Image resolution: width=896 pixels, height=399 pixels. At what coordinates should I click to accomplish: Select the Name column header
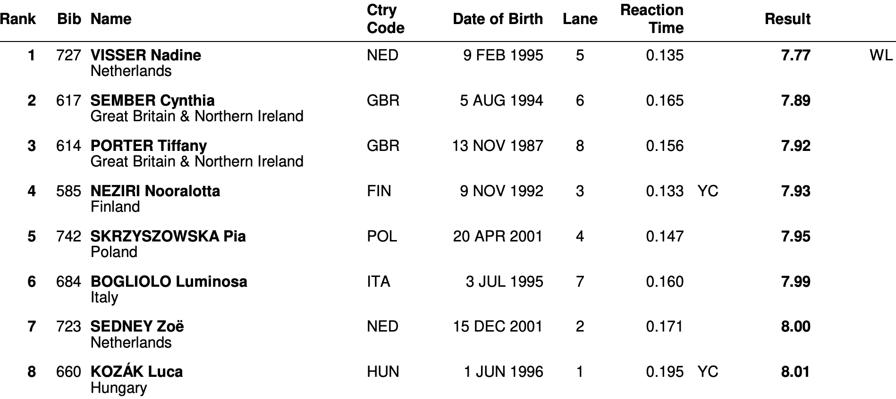tap(111, 19)
